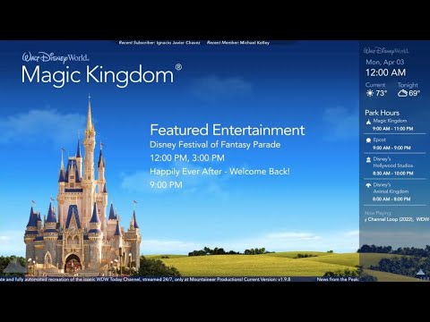Image resolution: width=430 pixels, height=322 pixels.
Task: Click the '12:00 PM, 3:00 PM' showtimes
Action: pyautogui.click(x=187, y=158)
